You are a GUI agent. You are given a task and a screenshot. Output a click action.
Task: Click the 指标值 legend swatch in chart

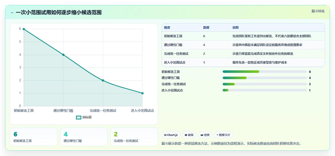click(79, 117)
